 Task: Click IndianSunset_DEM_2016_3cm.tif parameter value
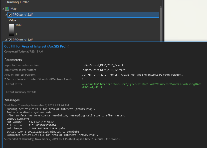pyautogui.click(x=102, y=65)
